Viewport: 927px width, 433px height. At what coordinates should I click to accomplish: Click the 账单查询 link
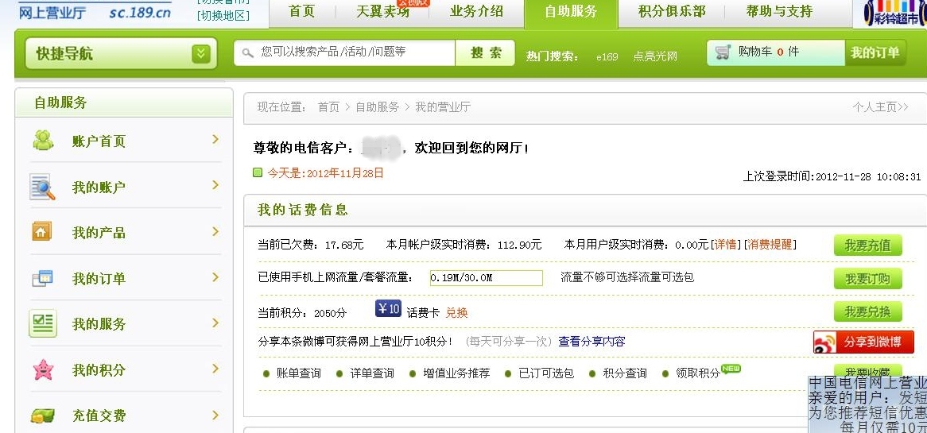(x=299, y=373)
